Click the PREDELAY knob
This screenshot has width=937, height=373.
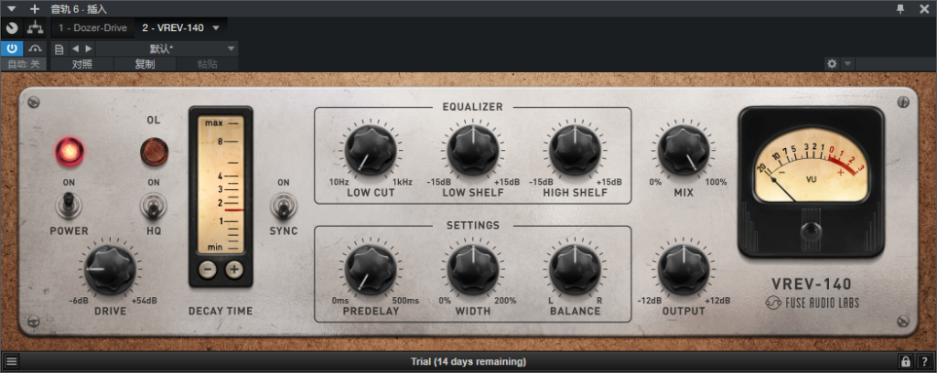[371, 269]
